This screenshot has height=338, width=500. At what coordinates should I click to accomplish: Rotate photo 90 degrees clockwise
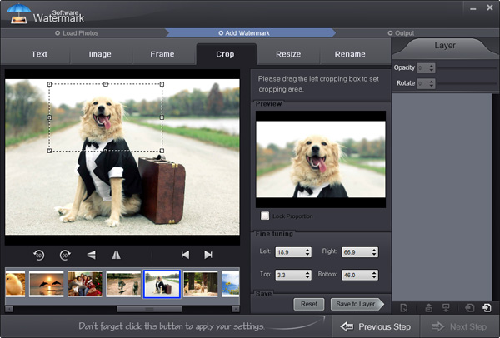65,255
